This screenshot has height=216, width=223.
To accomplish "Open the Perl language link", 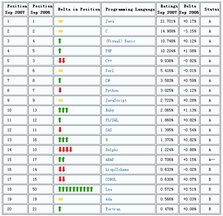I will tap(110, 71).
